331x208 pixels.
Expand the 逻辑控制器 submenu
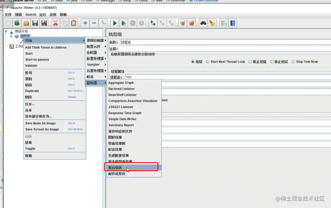(x=96, y=40)
